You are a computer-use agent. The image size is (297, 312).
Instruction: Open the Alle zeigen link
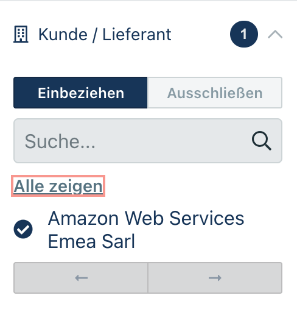tap(58, 186)
